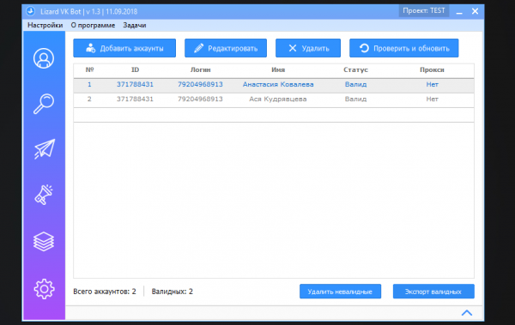Click ID 371788431 in row 1
Screen dimensions: 515x325
[x=135, y=84]
